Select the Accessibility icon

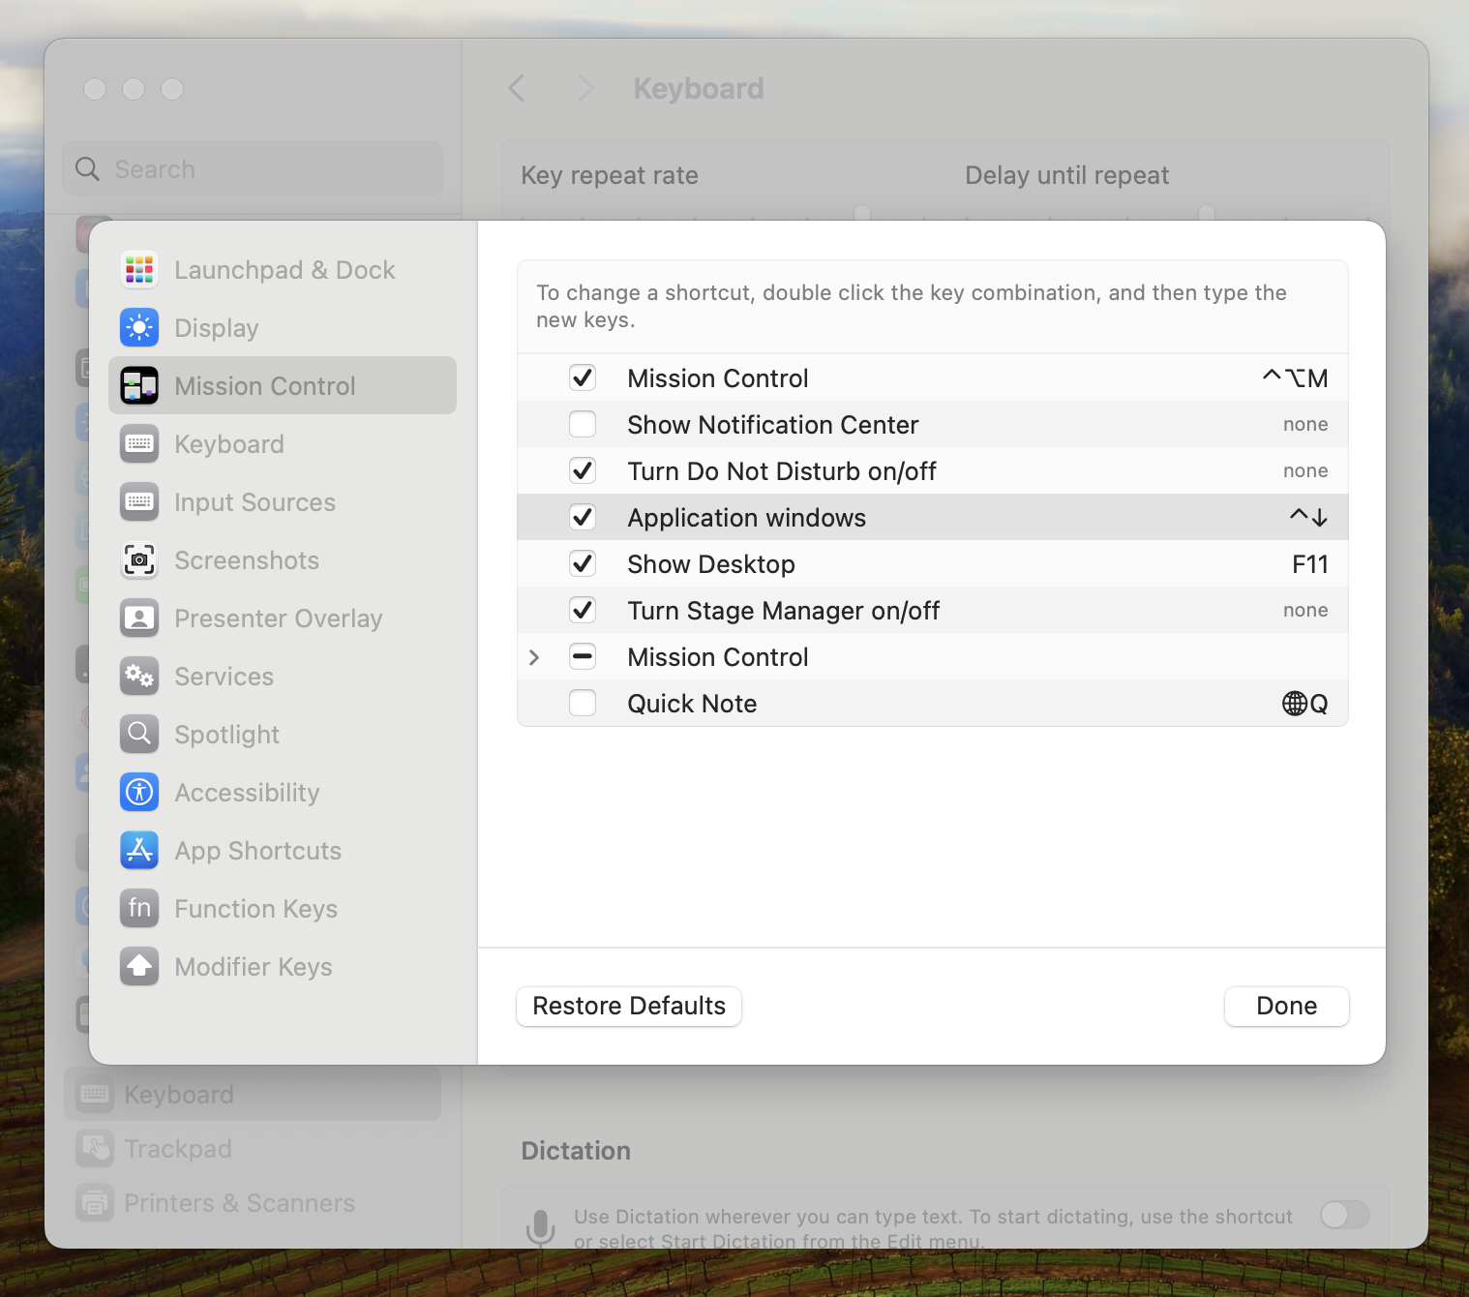tap(139, 792)
